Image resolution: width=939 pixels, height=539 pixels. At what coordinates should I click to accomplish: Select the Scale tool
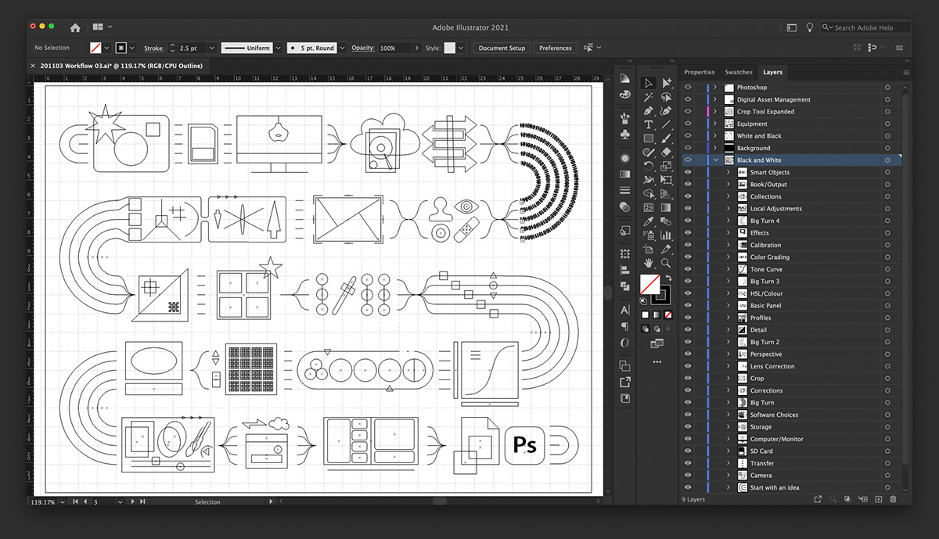666,166
